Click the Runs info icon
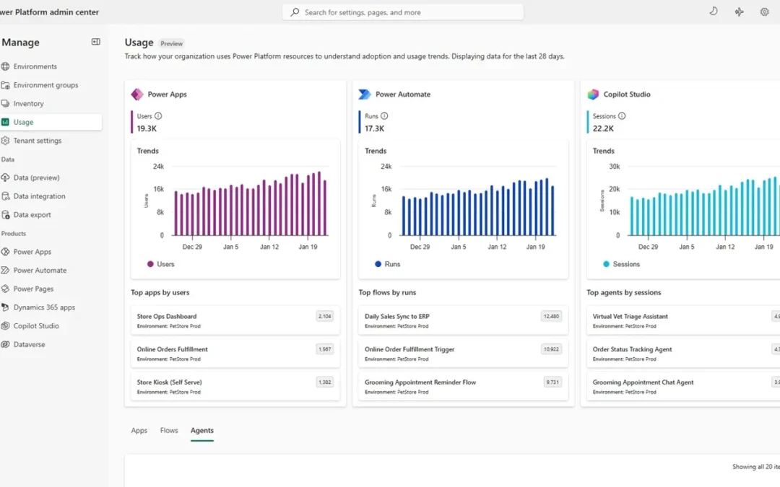Screen dimensions: 780x487 coord(384,115)
